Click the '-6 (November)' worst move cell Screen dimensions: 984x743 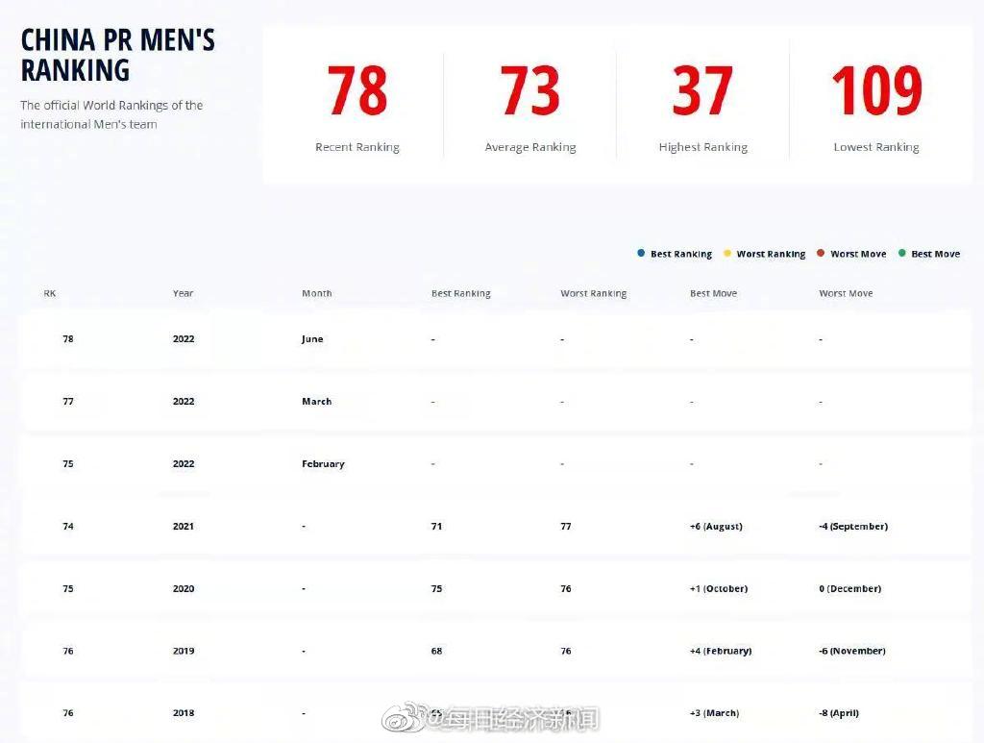[852, 652]
